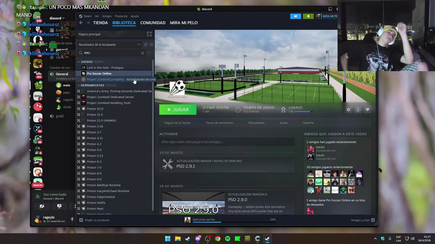This screenshot has width=435, height=244.
Task: Open Windows Start menu
Action: (x=168, y=239)
